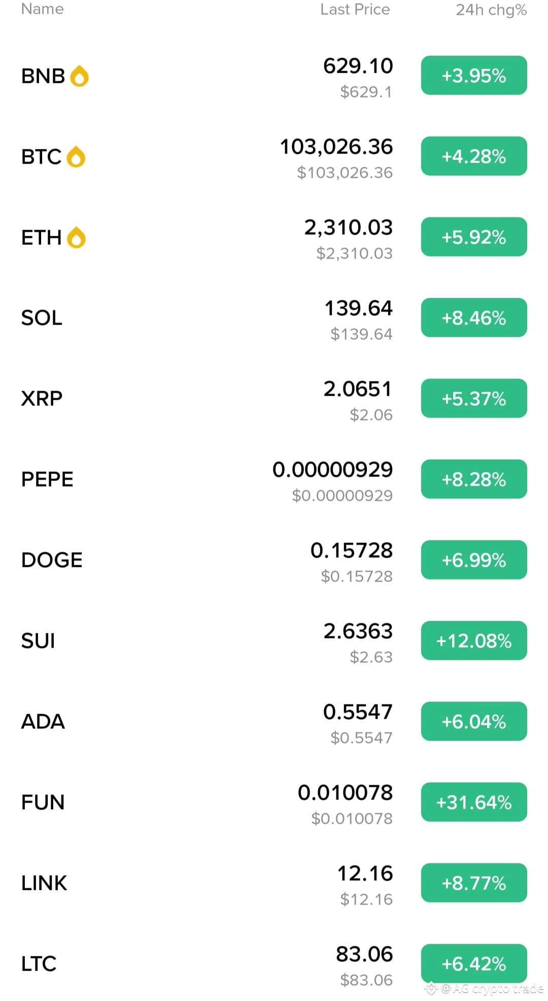
Task: Sort the list by Name column
Action: point(43,9)
